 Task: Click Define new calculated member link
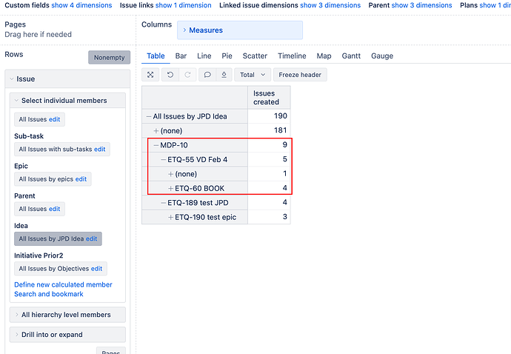click(x=63, y=284)
